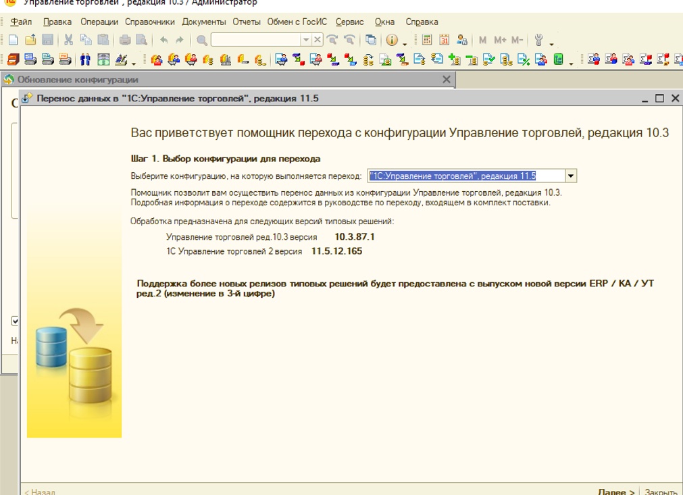Expand arrow after the pen panel icon
Viewport: 683px width, 495px height.
[x=134, y=63]
